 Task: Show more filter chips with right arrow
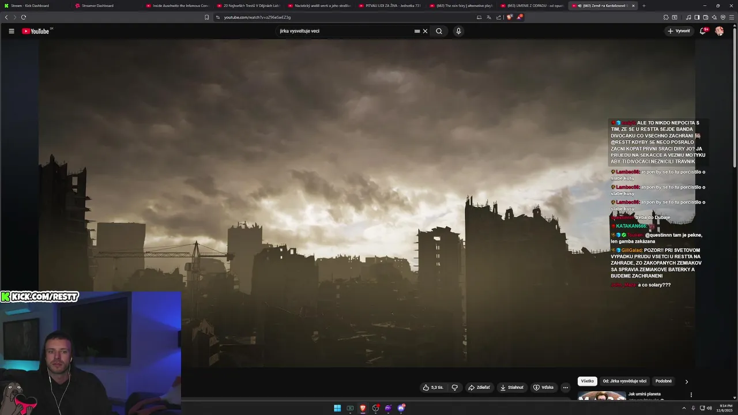(686, 382)
